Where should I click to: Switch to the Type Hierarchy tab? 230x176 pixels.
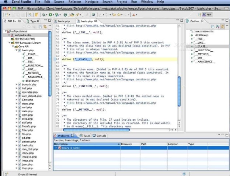(33, 21)
